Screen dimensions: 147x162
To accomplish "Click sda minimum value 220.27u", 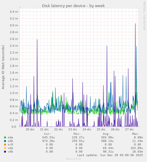I will pos(78,137).
